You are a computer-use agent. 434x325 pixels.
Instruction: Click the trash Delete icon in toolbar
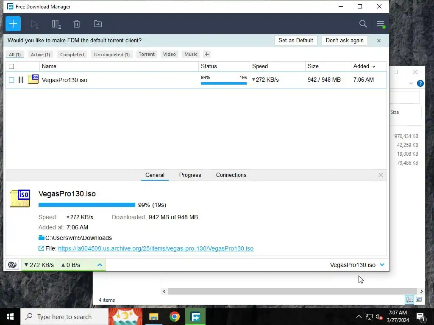pyautogui.click(x=77, y=24)
